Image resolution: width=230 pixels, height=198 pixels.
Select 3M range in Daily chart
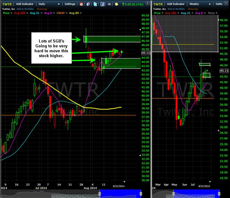74,196
